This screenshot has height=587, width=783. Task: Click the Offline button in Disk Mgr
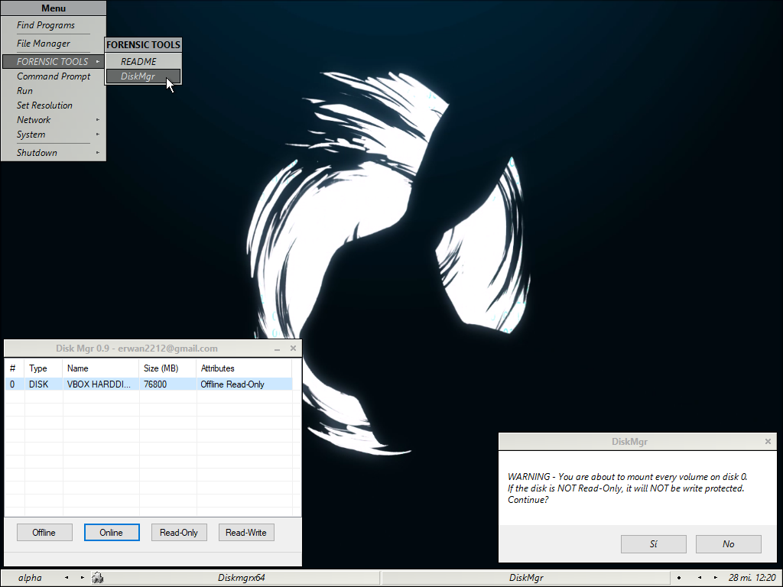pos(44,533)
